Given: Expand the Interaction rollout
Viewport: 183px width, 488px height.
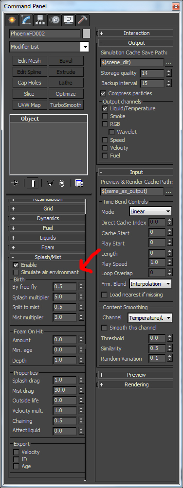Looking at the screenshot, I should [136, 34].
